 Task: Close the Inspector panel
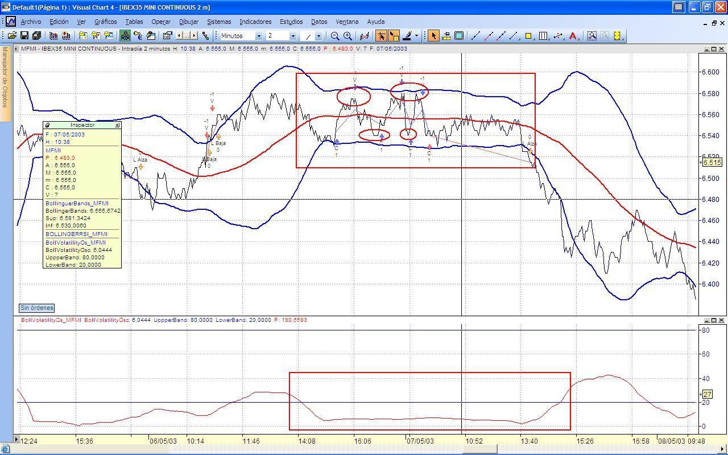(117, 125)
